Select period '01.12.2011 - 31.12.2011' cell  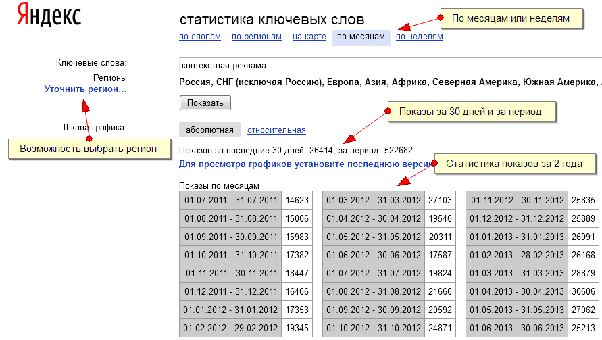pyautogui.click(x=231, y=291)
